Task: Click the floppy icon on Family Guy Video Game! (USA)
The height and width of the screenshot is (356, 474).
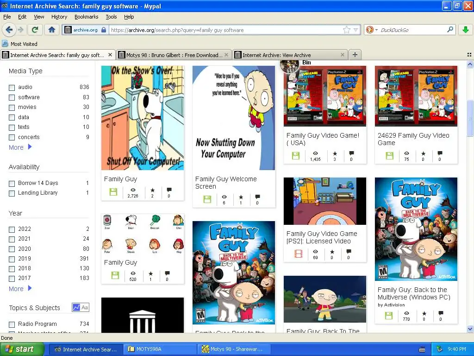Action: (296, 156)
